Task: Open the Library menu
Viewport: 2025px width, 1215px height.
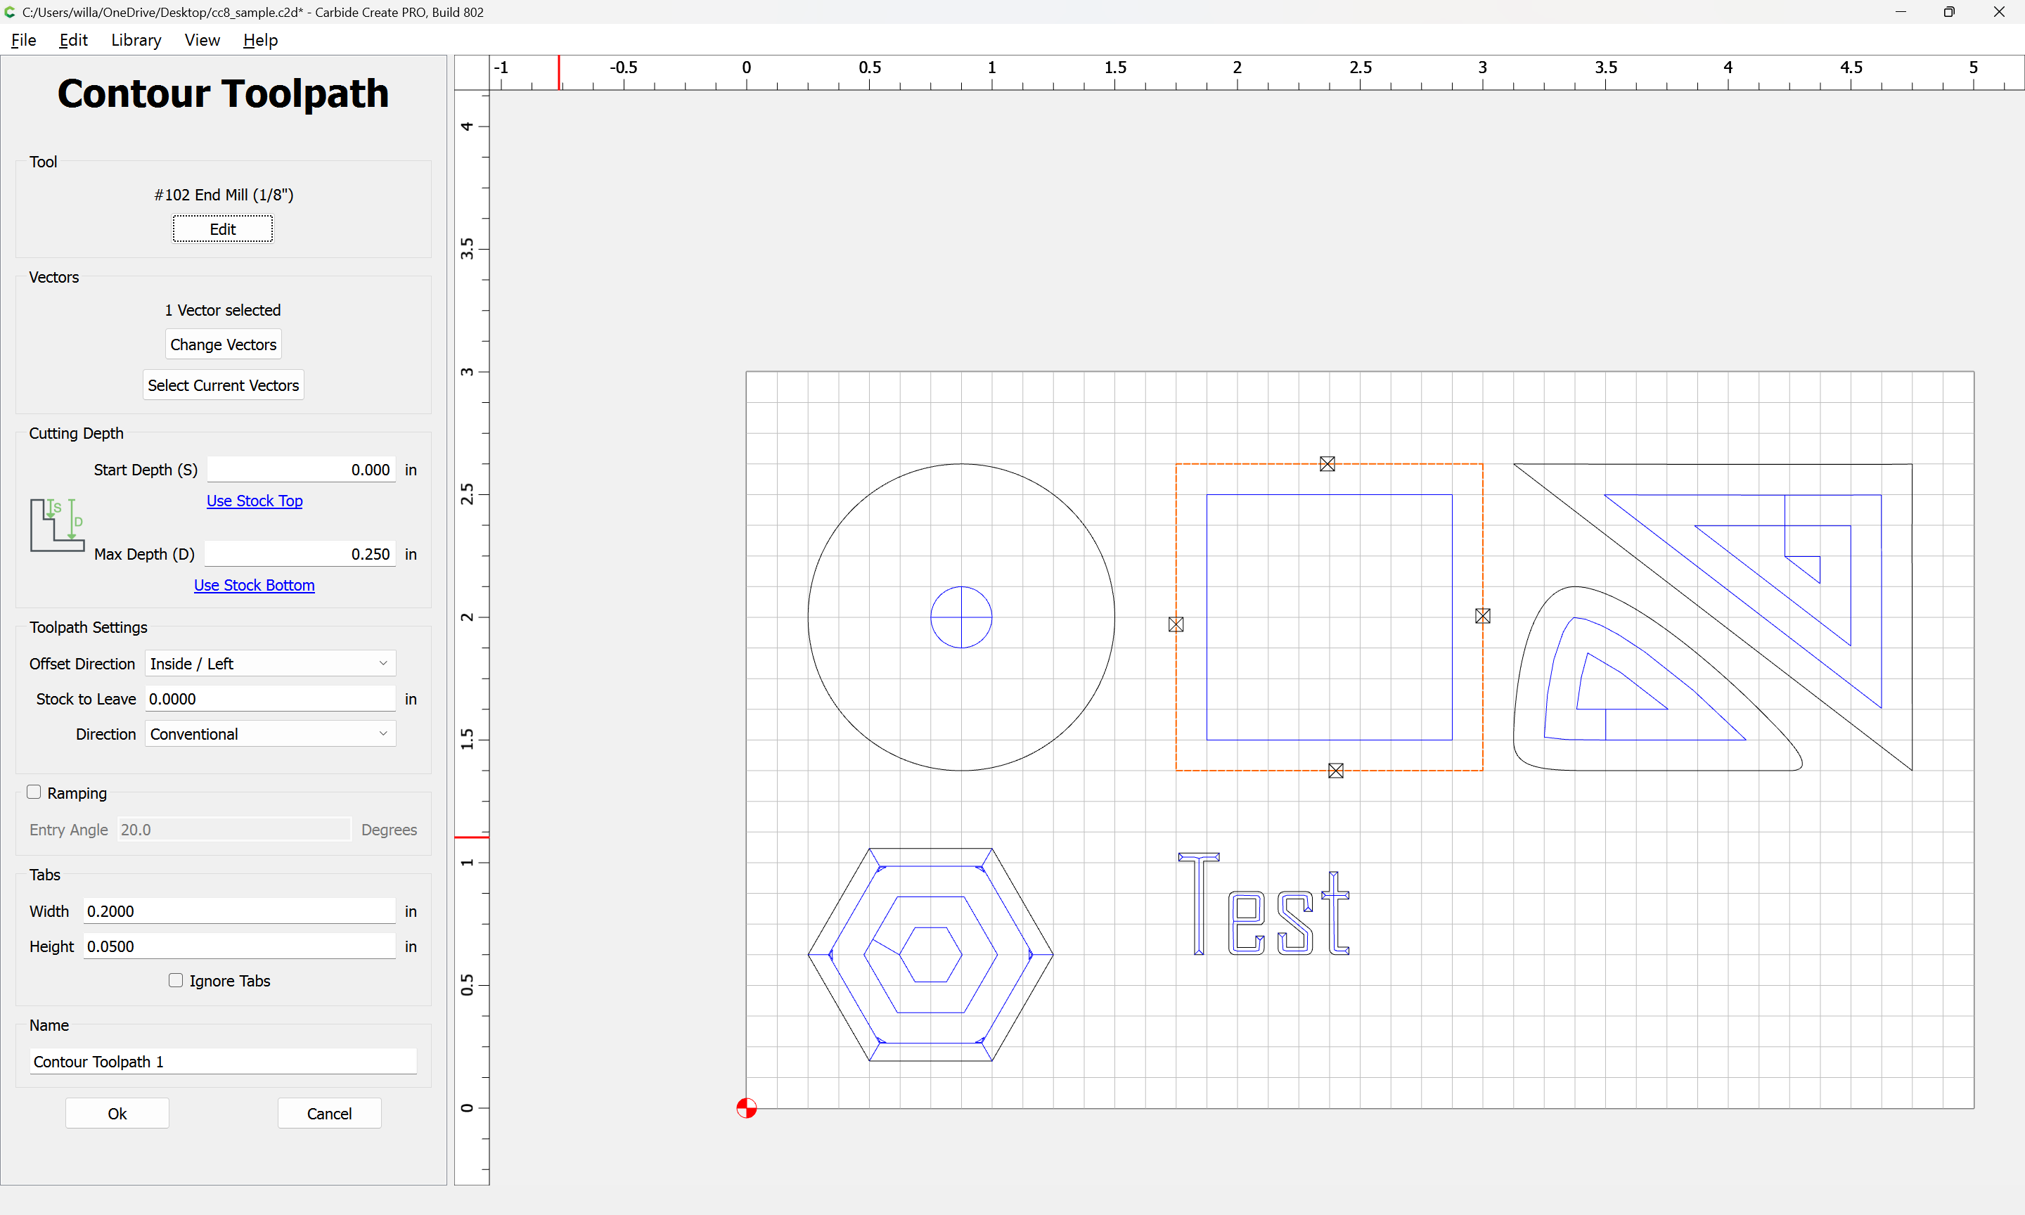Action: coord(136,40)
